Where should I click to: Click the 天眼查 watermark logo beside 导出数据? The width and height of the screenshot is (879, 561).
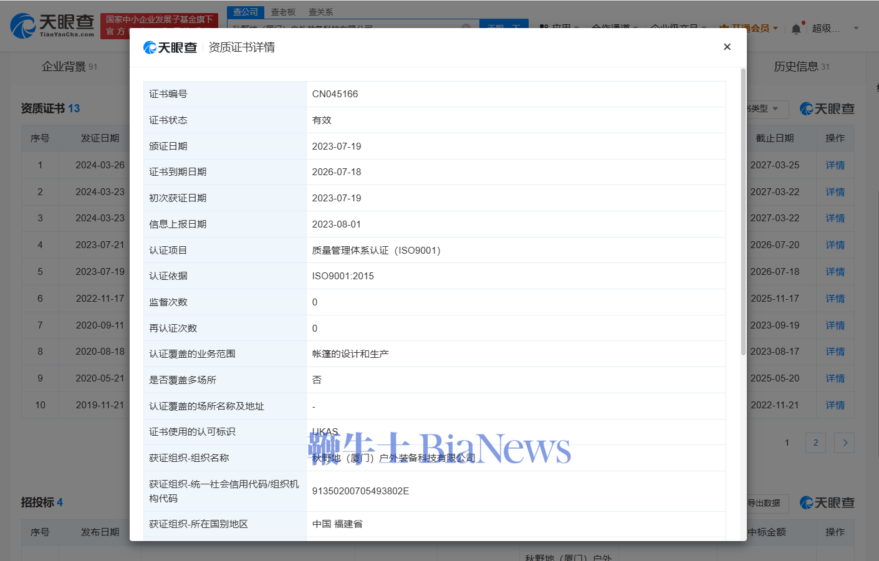827,502
